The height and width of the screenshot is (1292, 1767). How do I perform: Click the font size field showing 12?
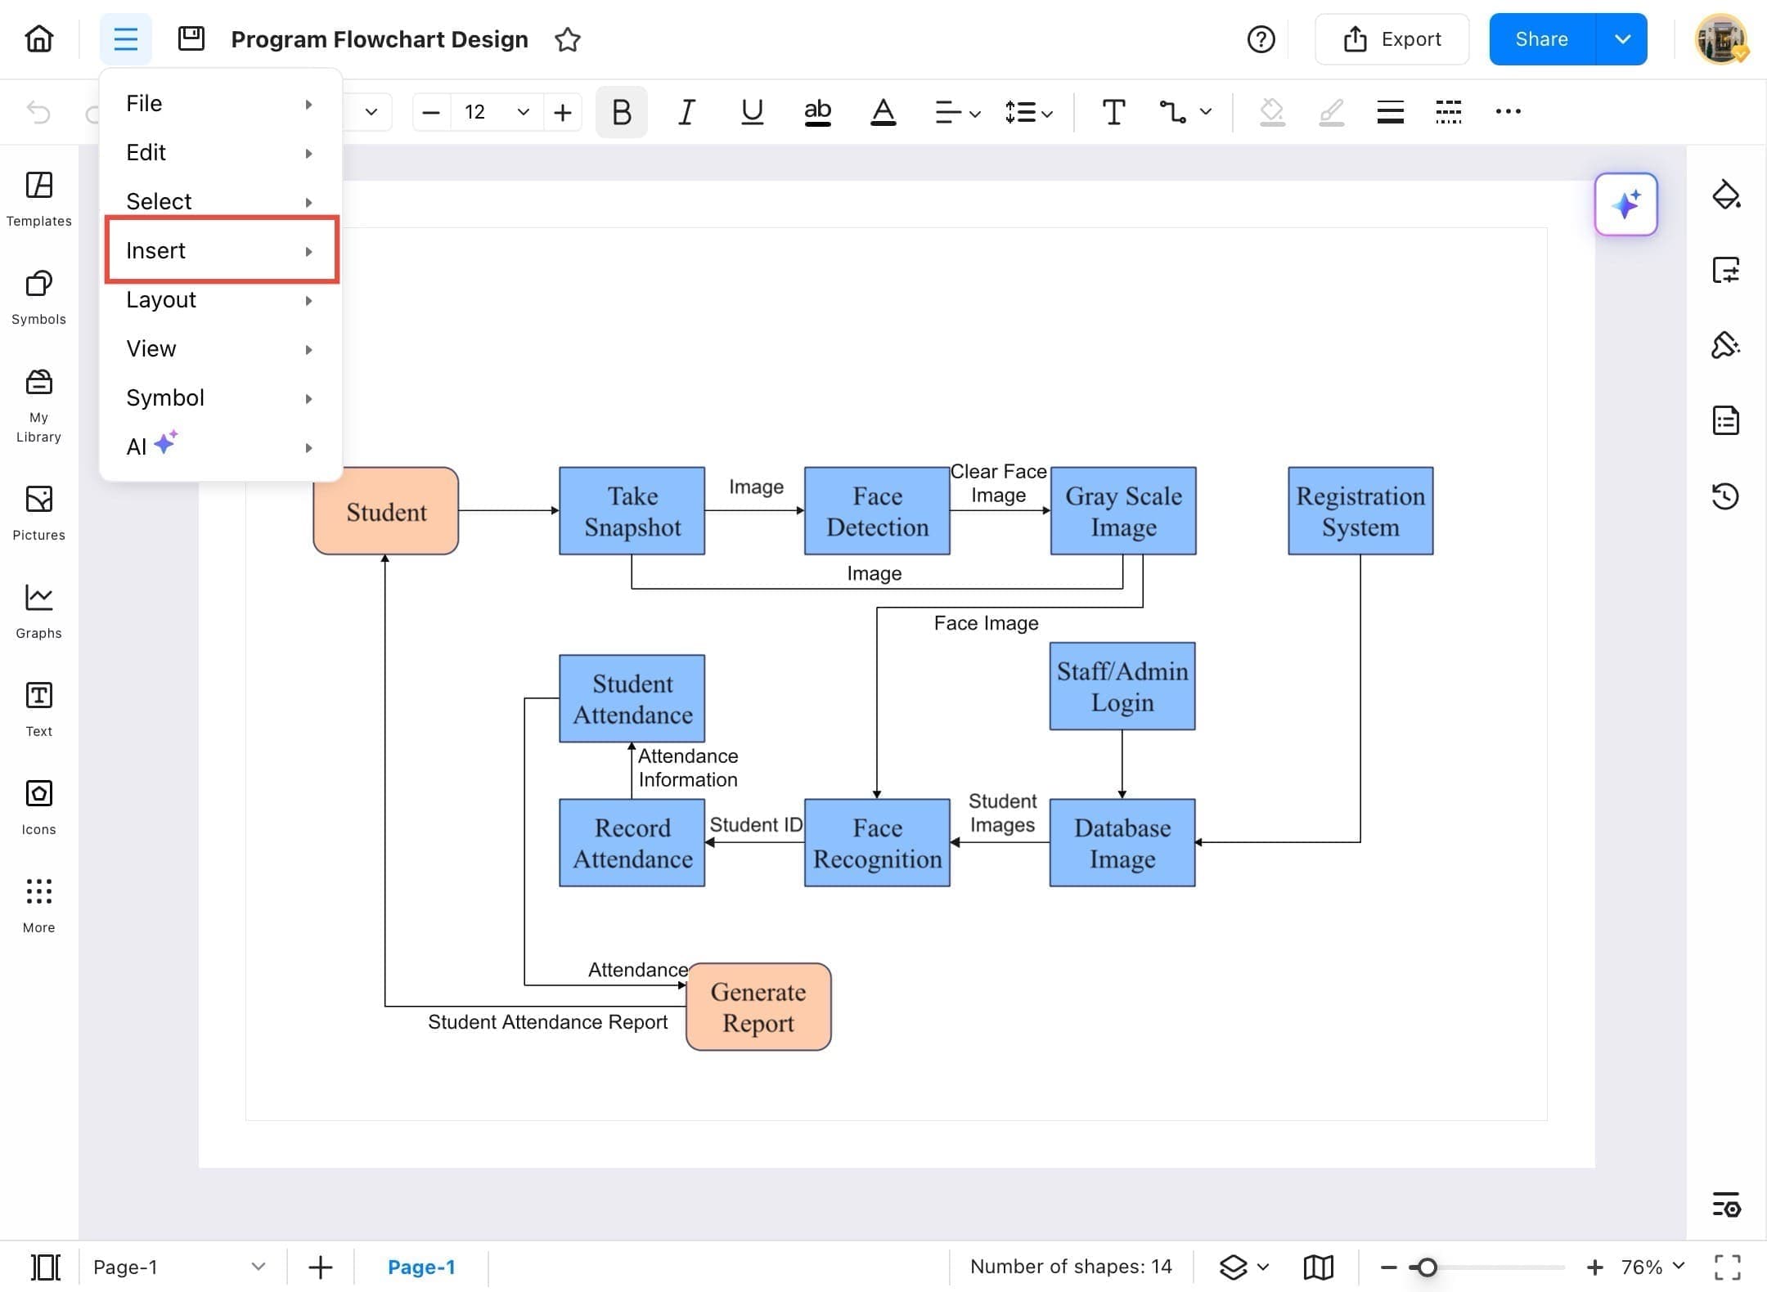click(476, 112)
